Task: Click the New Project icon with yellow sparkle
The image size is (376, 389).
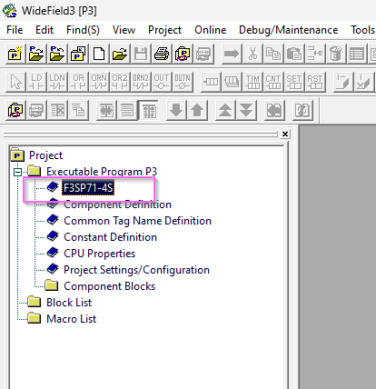Action: (15, 54)
